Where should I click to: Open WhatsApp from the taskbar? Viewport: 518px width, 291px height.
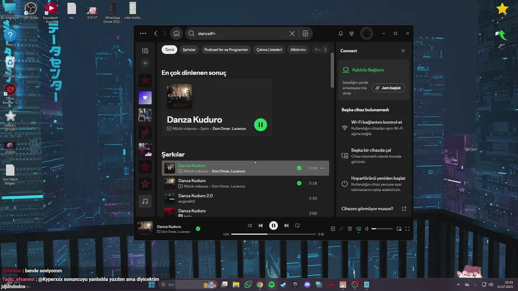(248, 285)
